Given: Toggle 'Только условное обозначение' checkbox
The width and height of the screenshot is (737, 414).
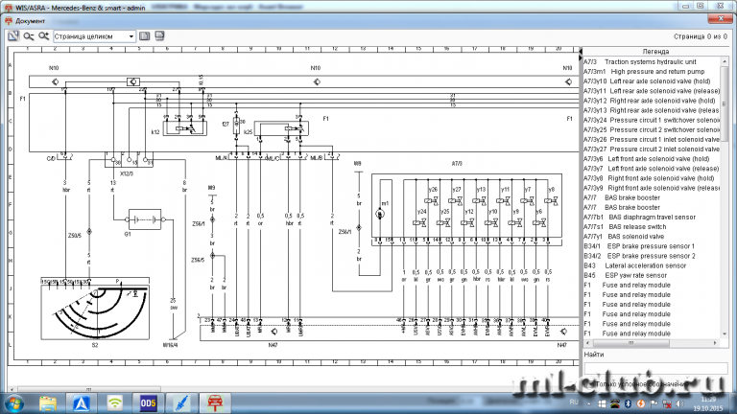Looking at the screenshot, I should (592, 384).
